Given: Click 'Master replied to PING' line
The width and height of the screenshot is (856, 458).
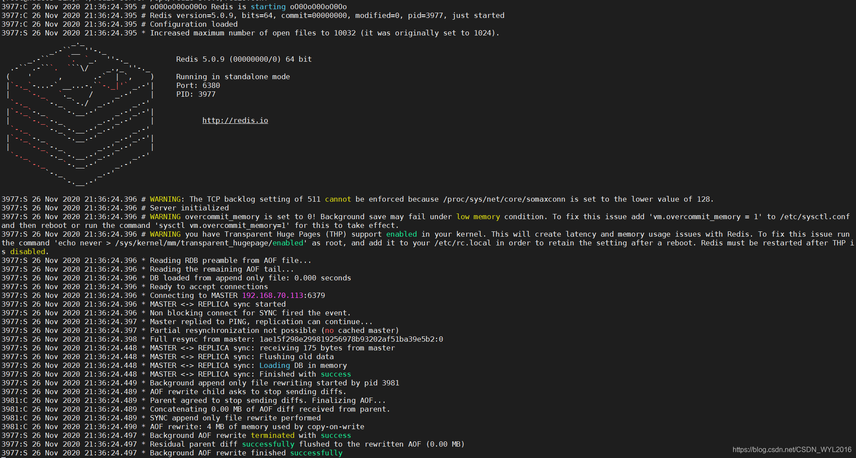Looking at the screenshot, I should 187,322.
